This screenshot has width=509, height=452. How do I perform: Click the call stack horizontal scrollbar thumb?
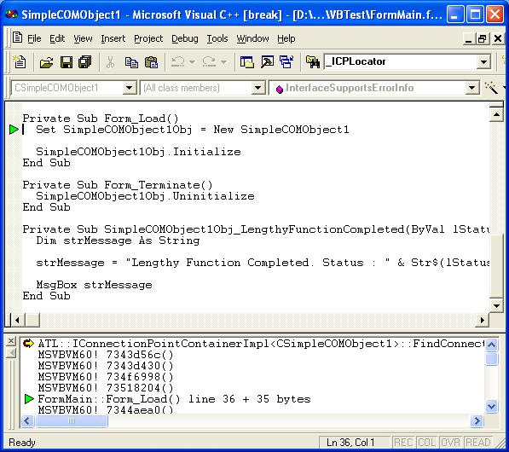coord(72,421)
